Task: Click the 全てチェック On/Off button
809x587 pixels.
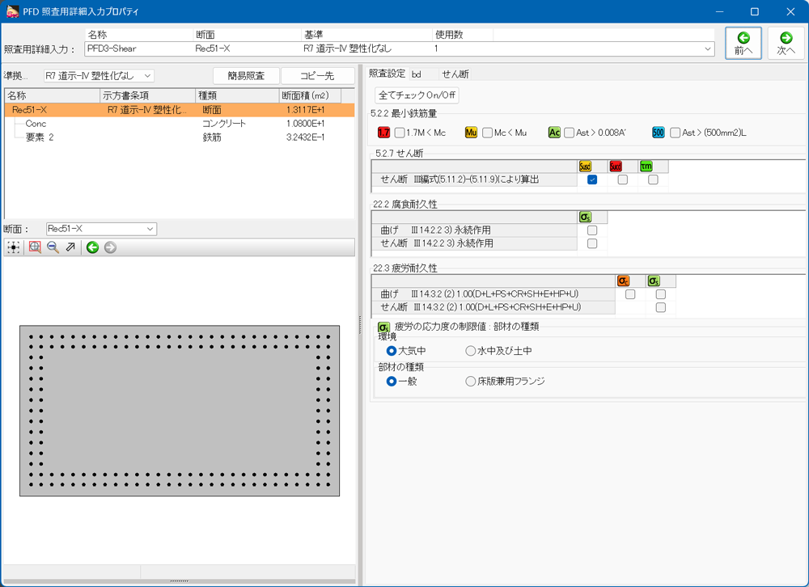Action: click(x=417, y=95)
